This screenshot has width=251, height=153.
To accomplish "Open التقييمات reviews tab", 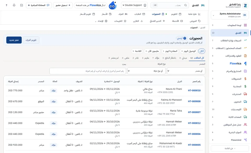I will [120, 21].
